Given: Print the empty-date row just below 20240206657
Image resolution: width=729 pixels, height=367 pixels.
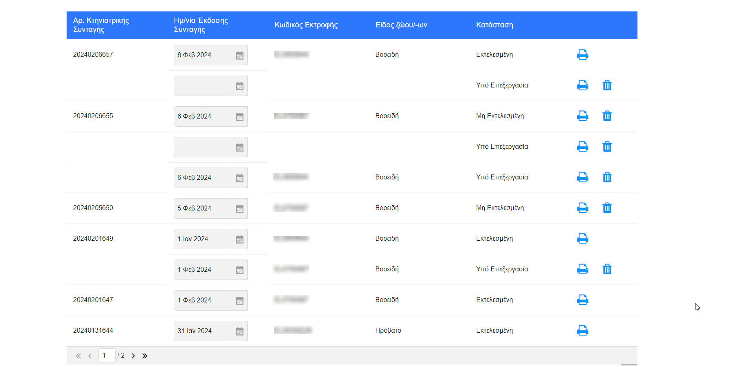Looking at the screenshot, I should point(582,85).
